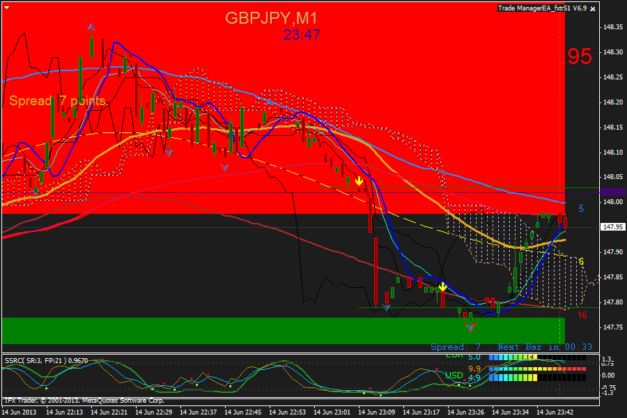
Task: Select the green USD currency label
Action: [454, 376]
